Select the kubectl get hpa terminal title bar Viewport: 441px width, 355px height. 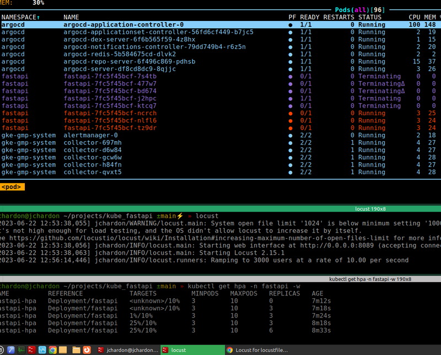point(220,279)
